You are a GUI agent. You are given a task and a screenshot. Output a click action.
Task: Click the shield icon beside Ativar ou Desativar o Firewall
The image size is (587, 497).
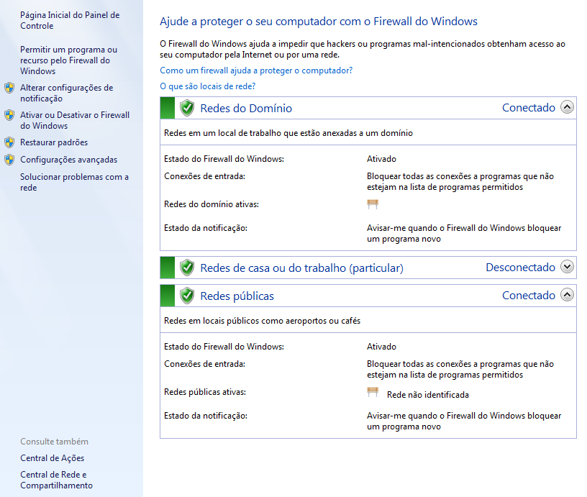9,115
